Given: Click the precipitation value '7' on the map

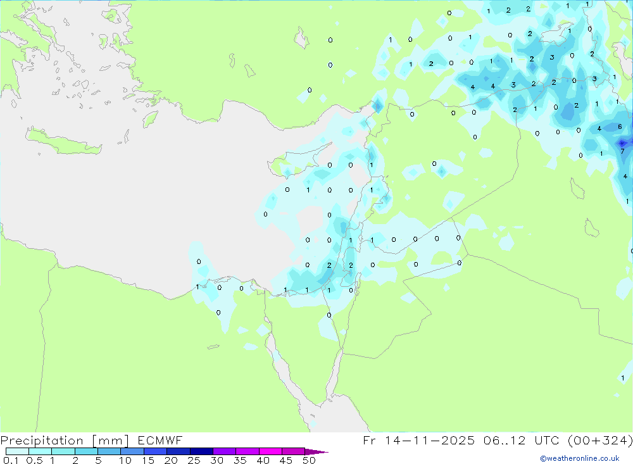Looking at the screenshot, I should [x=622, y=151].
